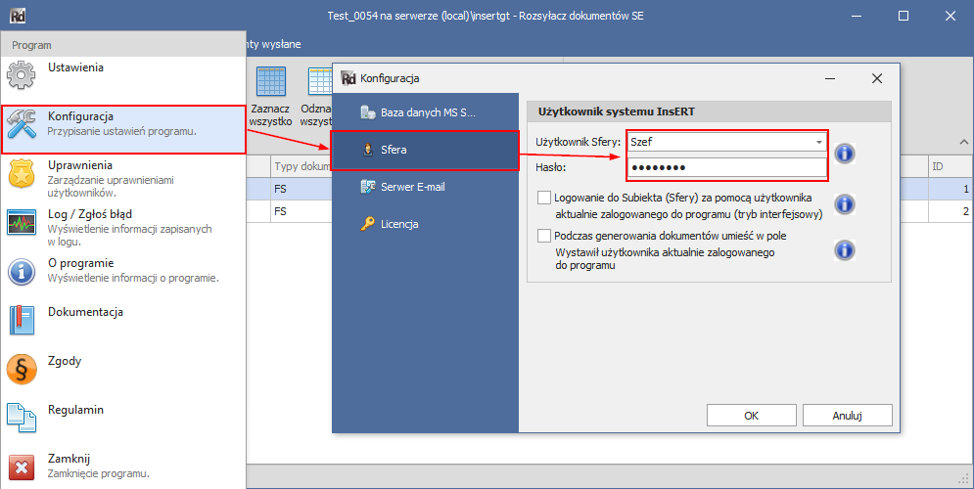This screenshot has width=974, height=489.
Task: Click the Regulamin documents icon
Action: [x=22, y=418]
